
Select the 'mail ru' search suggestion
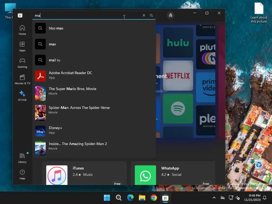94,60
